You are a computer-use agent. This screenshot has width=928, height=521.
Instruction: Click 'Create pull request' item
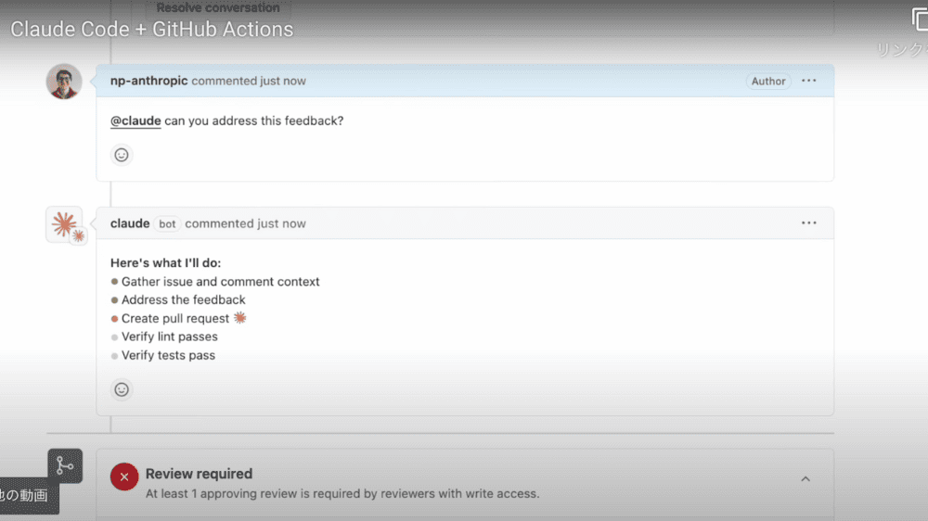[175, 319]
